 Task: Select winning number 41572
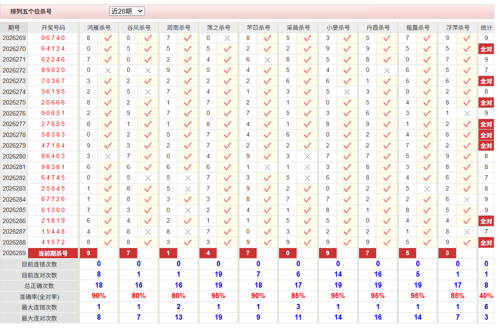[53, 242]
